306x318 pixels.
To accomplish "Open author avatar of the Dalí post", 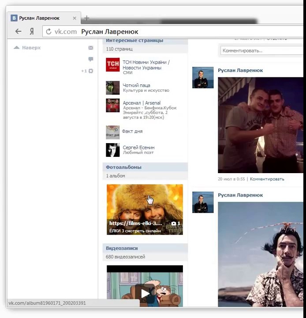I will (x=203, y=202).
